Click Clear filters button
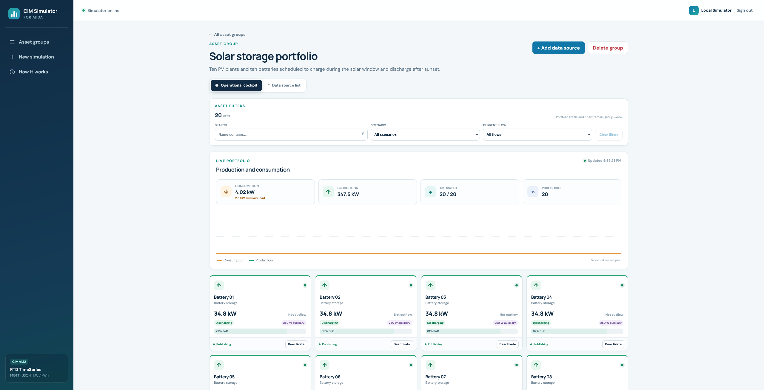 tap(609, 135)
